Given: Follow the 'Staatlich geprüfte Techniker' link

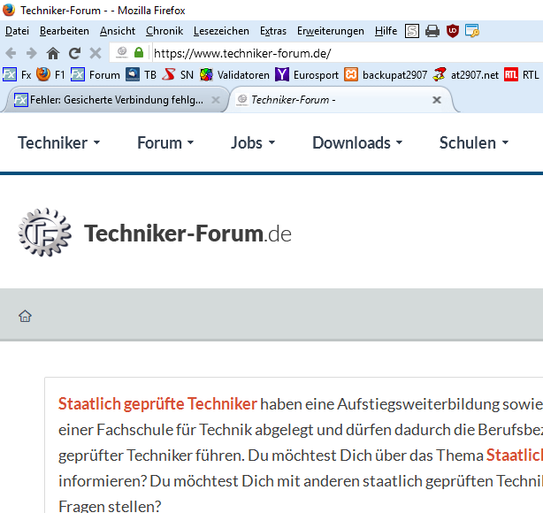Looking at the screenshot, I should coord(157,404).
